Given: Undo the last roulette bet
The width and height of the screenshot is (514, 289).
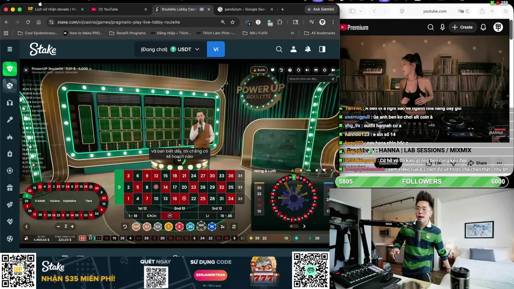Looking at the screenshot, I should (x=125, y=226).
